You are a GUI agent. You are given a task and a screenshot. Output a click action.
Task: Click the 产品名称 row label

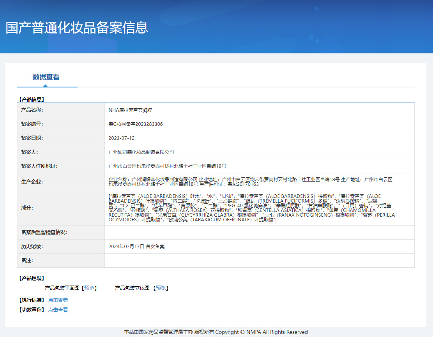tap(32, 110)
